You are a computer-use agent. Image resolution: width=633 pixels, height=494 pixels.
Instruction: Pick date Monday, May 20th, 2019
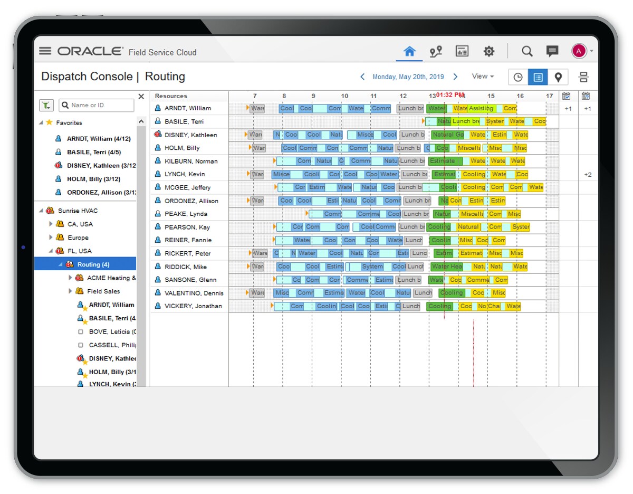click(x=408, y=77)
